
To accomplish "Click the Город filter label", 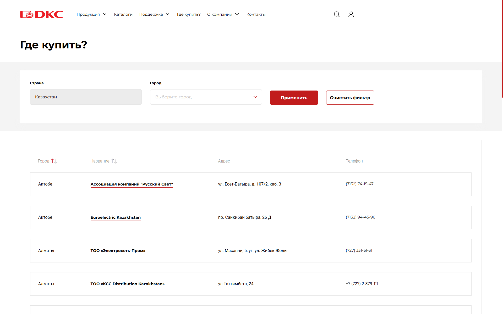I will pos(156,83).
